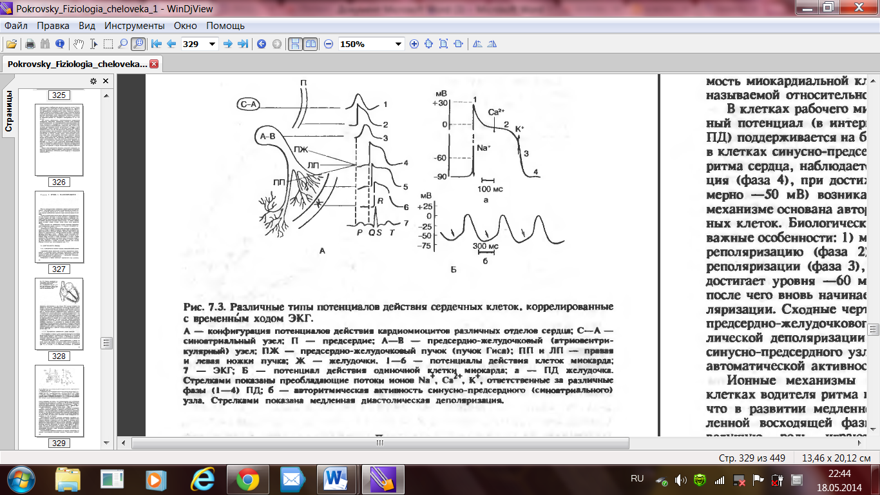
Task: Select page 329 thumbnail
Action: coord(59,401)
